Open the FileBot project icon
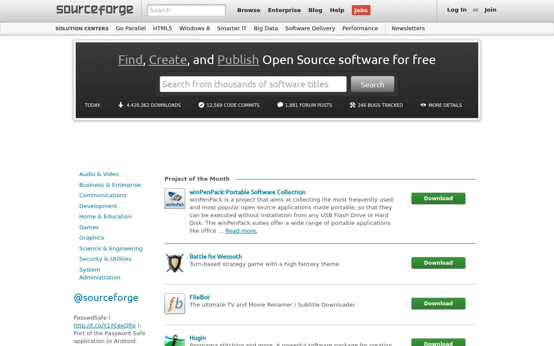The image size is (554, 346). (x=175, y=304)
